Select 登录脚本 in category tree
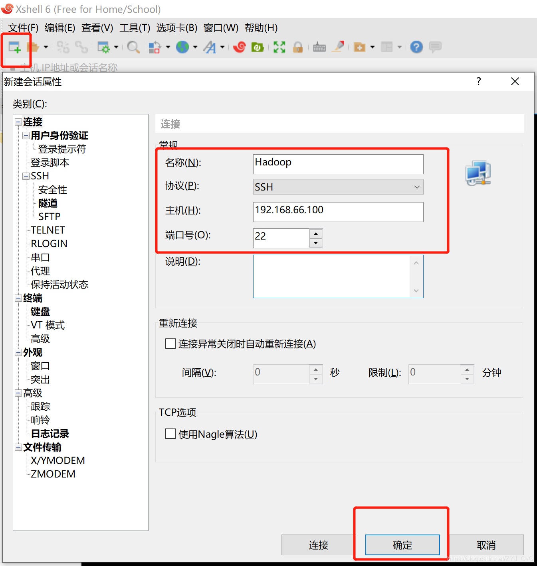The width and height of the screenshot is (537, 566). (50, 163)
